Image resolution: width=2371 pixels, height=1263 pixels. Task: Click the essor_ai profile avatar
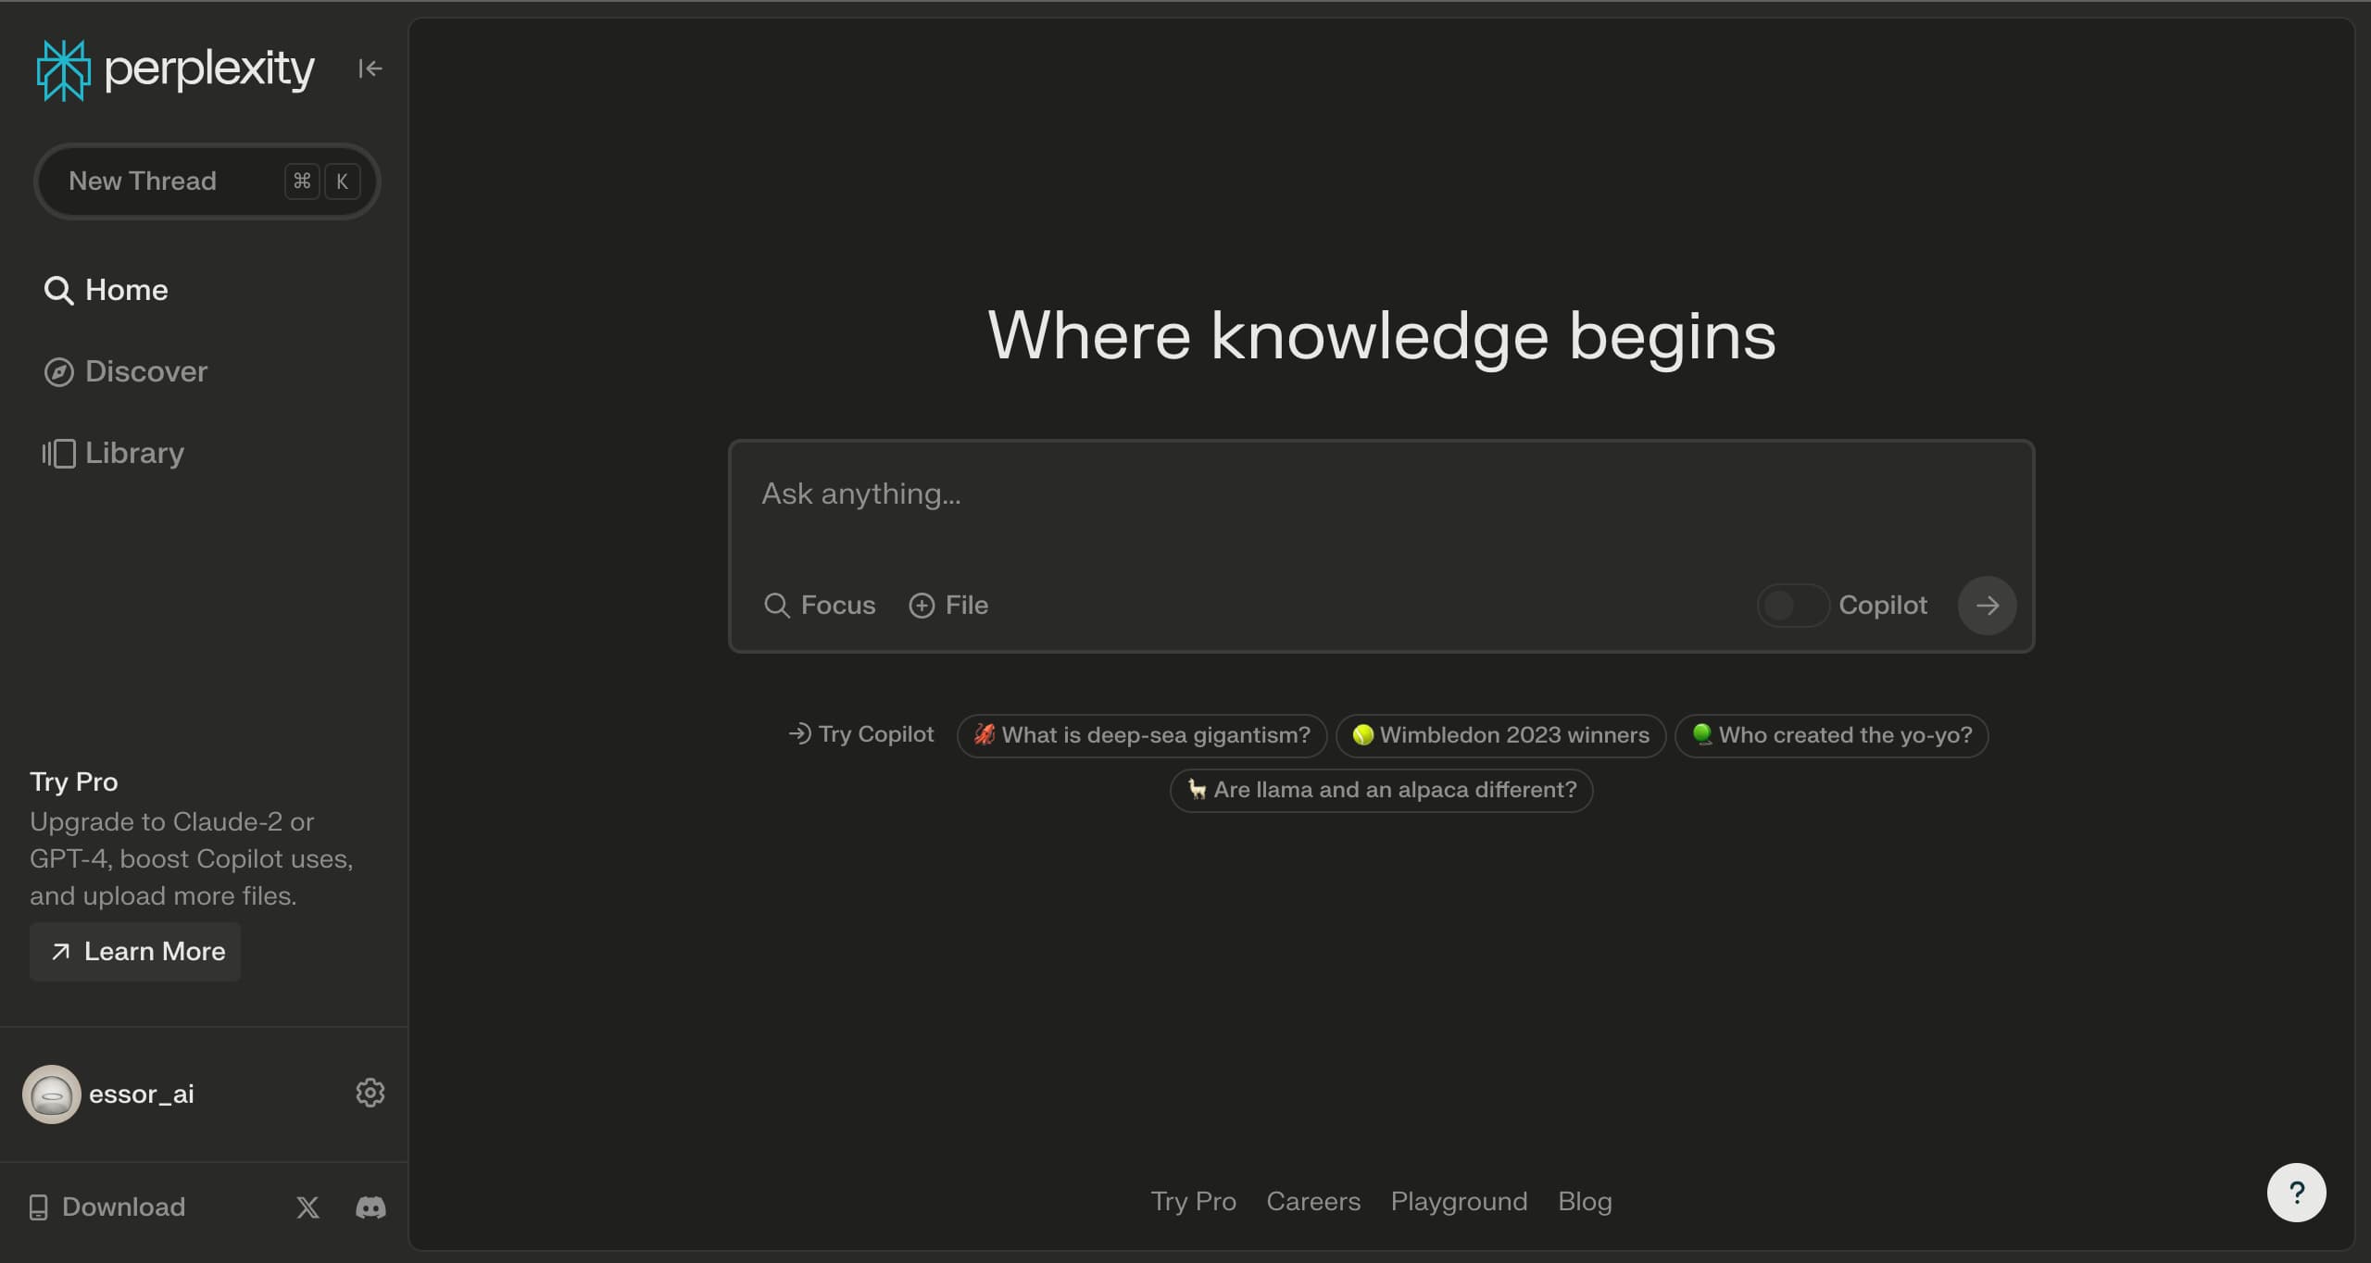point(52,1094)
